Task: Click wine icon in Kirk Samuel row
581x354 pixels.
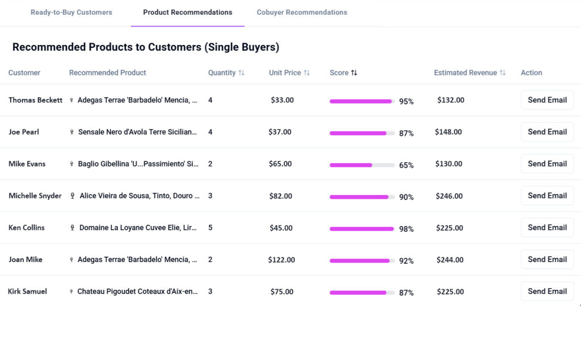Action: coord(71,291)
